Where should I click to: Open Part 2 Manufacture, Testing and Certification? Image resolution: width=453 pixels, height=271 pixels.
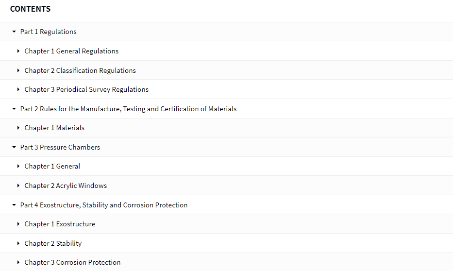pos(128,109)
